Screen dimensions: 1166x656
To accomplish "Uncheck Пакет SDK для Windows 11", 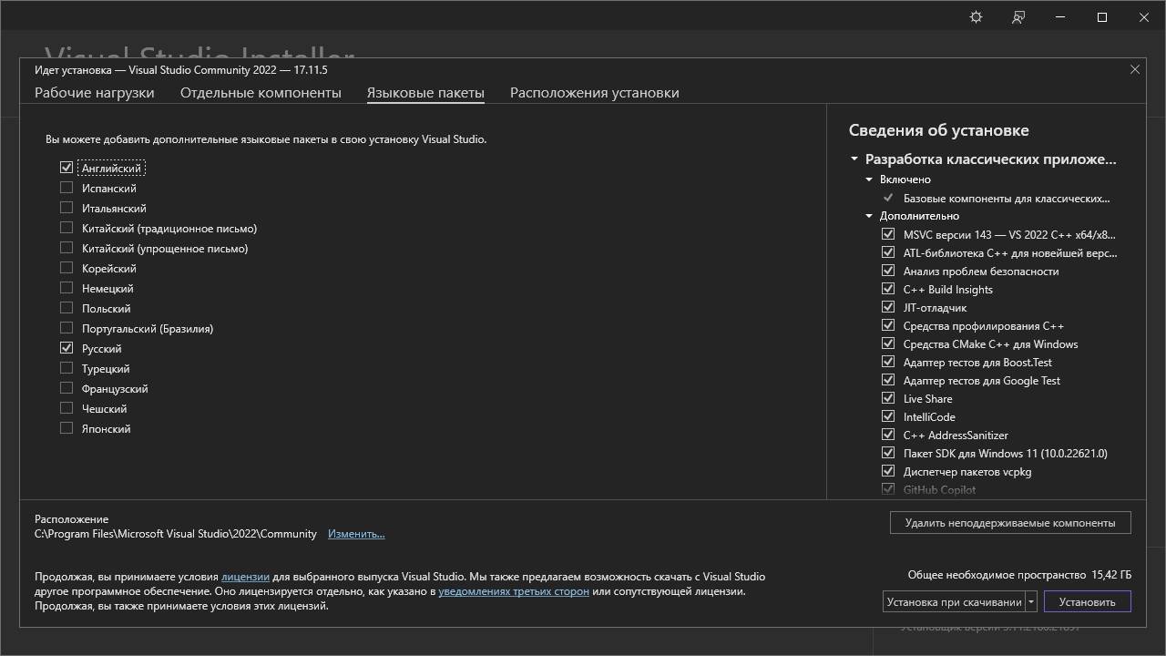I will pos(888,453).
